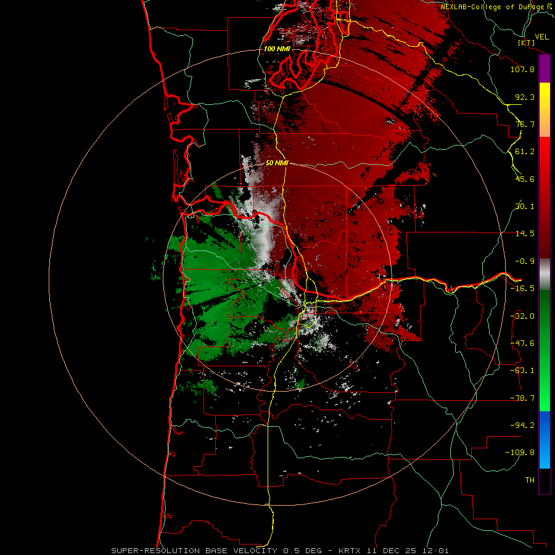
Task: Click the purple segment of the color bar
Action: click(x=545, y=69)
